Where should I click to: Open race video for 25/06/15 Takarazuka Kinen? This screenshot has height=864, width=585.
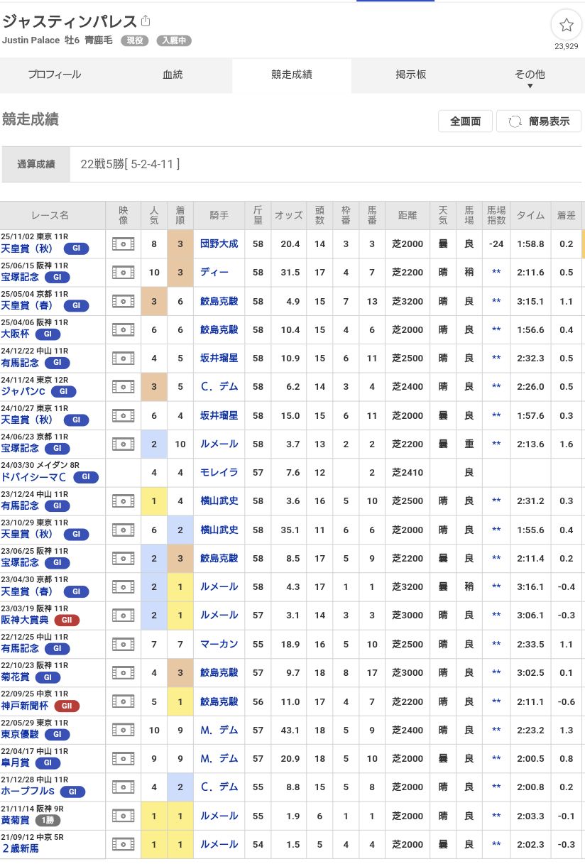coord(124,273)
